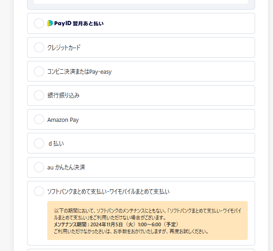Select the クレジットカード radio button
Image resolution: width=273 pixels, height=251 pixels.
click(x=39, y=47)
